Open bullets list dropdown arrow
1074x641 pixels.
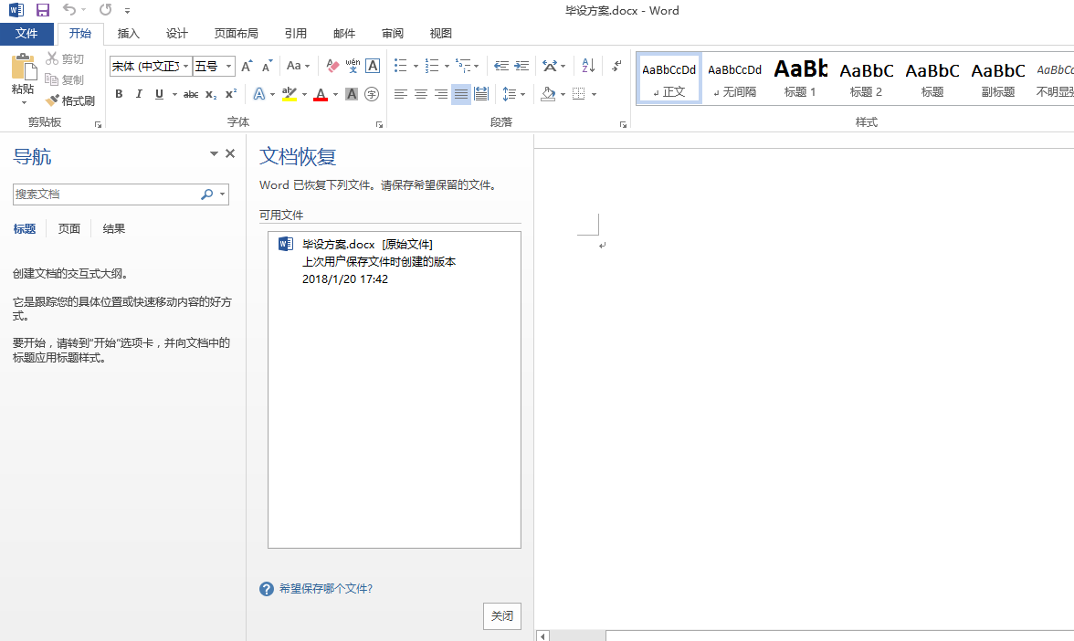(416, 67)
